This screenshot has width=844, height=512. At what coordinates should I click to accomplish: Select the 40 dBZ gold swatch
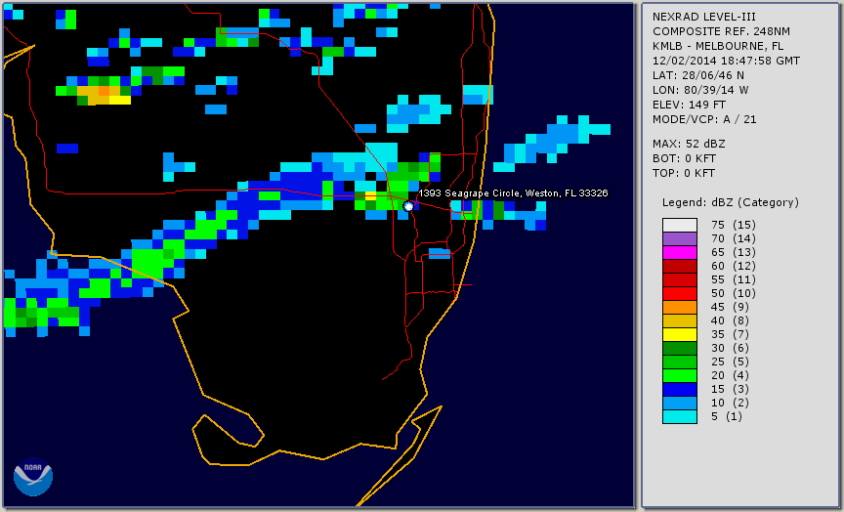pos(680,320)
